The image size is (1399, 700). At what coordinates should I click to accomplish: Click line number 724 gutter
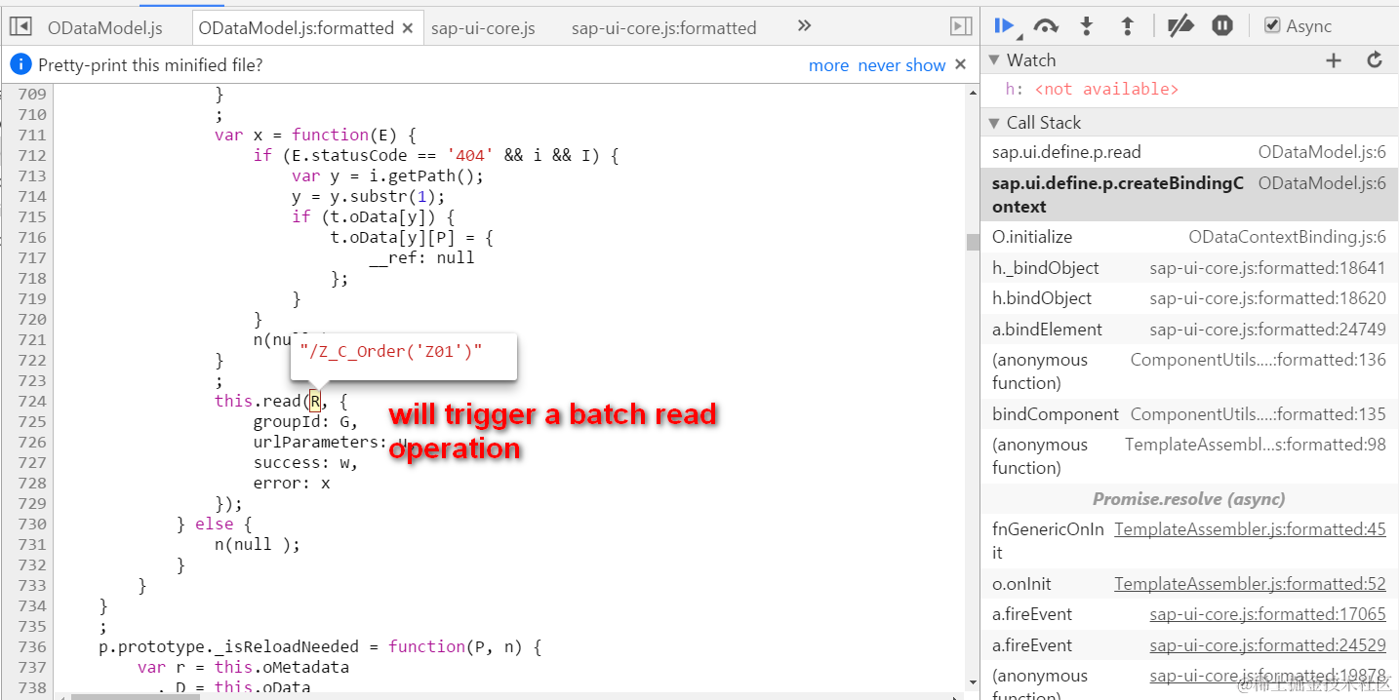coord(32,401)
